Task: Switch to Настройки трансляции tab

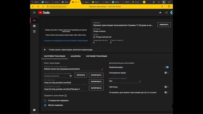Action: [x=55, y=56]
